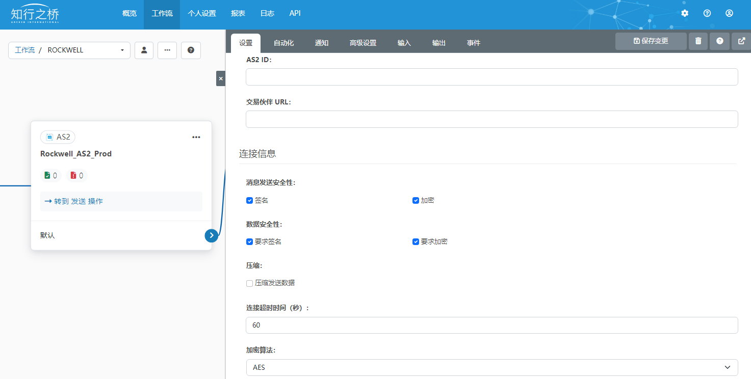Click the workflow user icon button

click(144, 50)
